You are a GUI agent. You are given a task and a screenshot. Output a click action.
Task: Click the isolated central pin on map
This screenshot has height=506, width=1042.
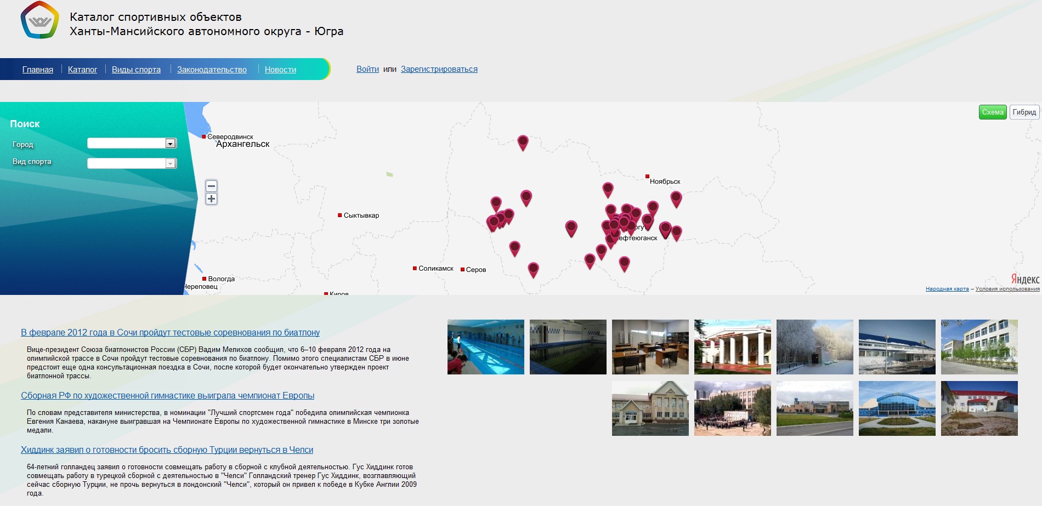pyautogui.click(x=571, y=227)
